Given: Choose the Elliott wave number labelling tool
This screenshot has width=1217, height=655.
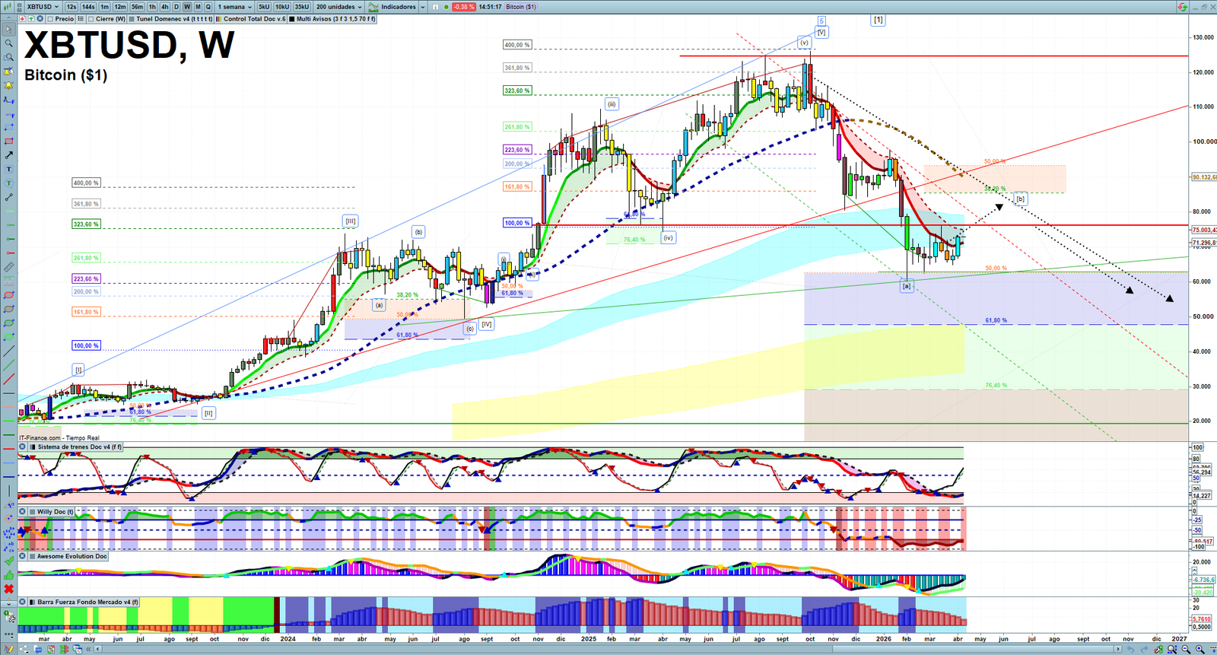Looking at the screenshot, I should [x=8, y=533].
